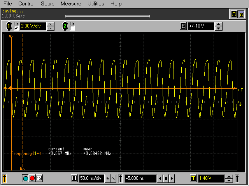The width and height of the screenshot is (249, 186).
Task: Click the 2.00 V/div scale field
Action: [33, 26]
